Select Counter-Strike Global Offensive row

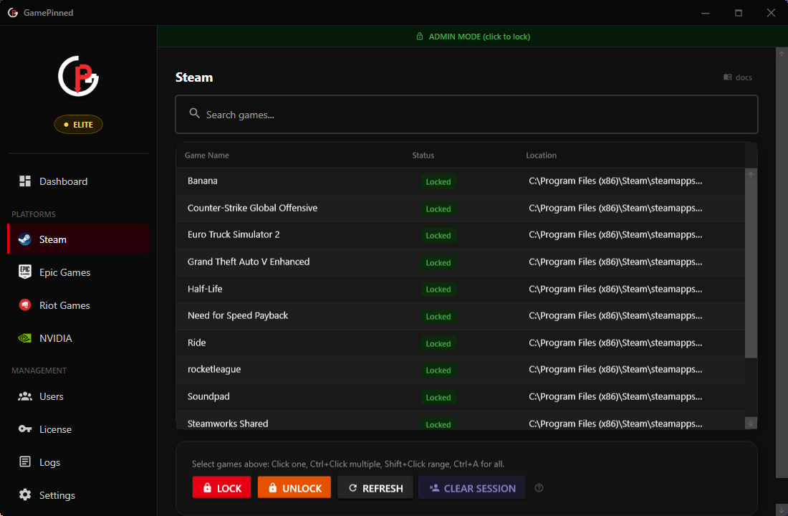(461, 209)
